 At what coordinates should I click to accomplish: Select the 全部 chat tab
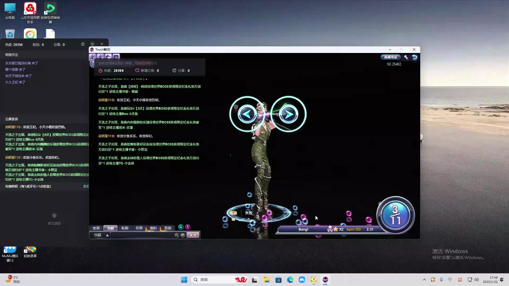click(96, 228)
